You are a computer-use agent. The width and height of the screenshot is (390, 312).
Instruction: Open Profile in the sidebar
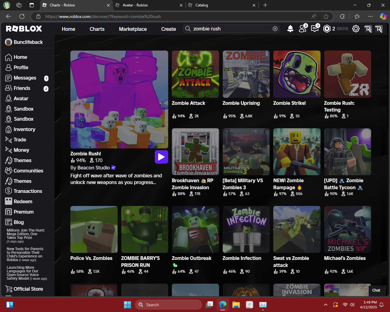point(17,67)
